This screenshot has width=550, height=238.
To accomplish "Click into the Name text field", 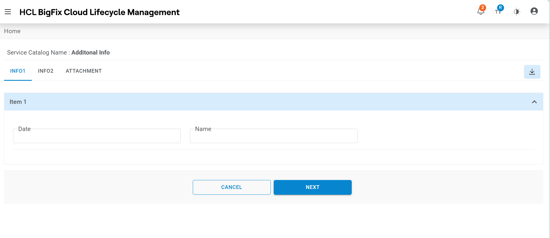I will pos(273,136).
